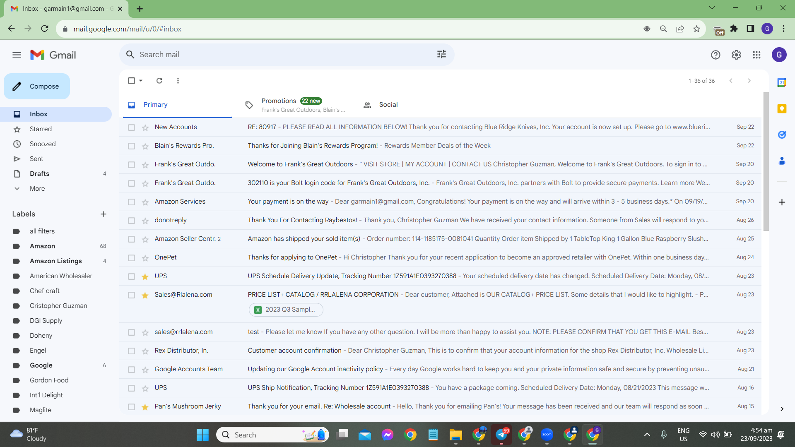Show search options filter icon
This screenshot has height=447, width=795.
tap(441, 54)
